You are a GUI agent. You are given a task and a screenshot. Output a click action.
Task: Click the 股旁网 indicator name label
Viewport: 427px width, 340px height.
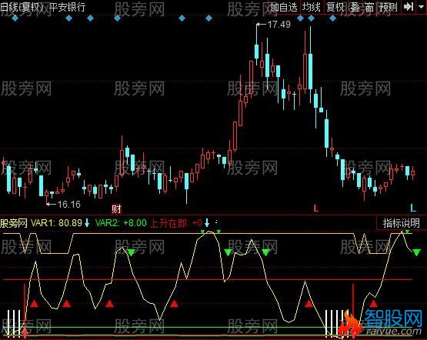click(14, 223)
